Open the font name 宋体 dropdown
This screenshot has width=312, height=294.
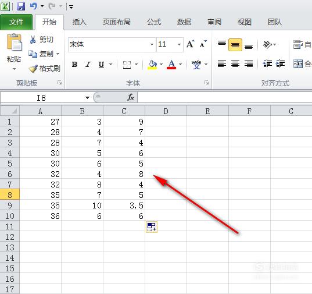click(x=152, y=44)
